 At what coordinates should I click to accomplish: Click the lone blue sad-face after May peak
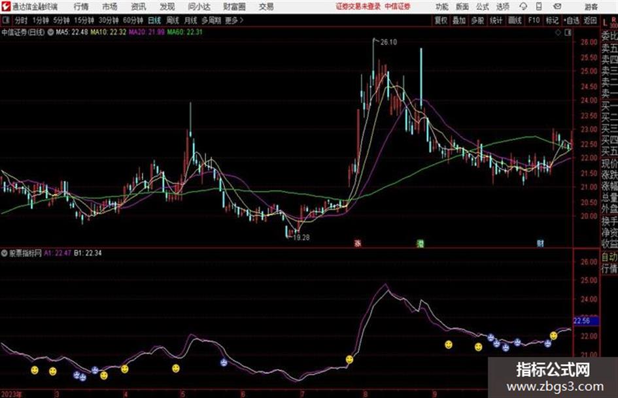coord(224,362)
